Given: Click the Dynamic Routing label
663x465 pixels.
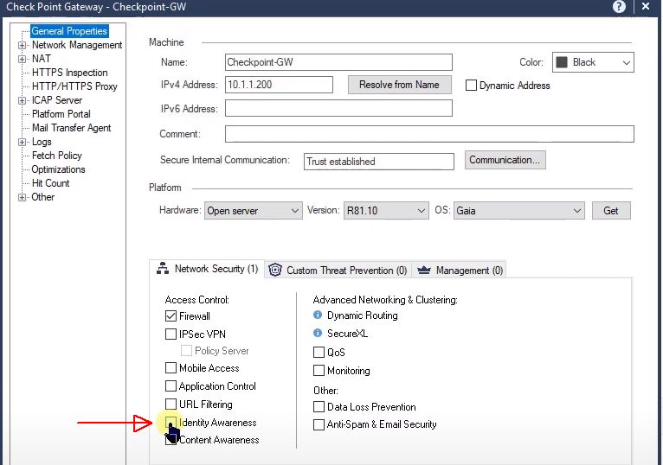Looking at the screenshot, I should [363, 315].
